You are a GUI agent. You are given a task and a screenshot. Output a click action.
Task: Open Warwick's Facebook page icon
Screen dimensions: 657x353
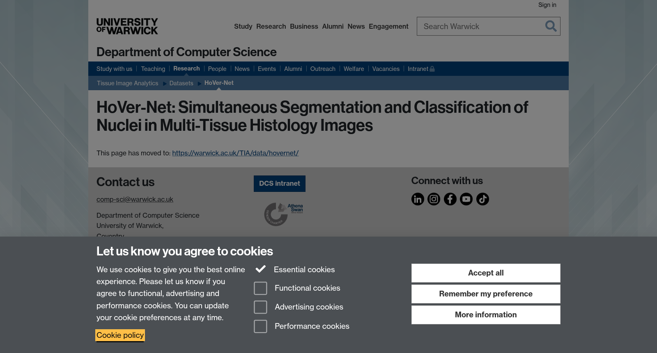[x=450, y=199]
